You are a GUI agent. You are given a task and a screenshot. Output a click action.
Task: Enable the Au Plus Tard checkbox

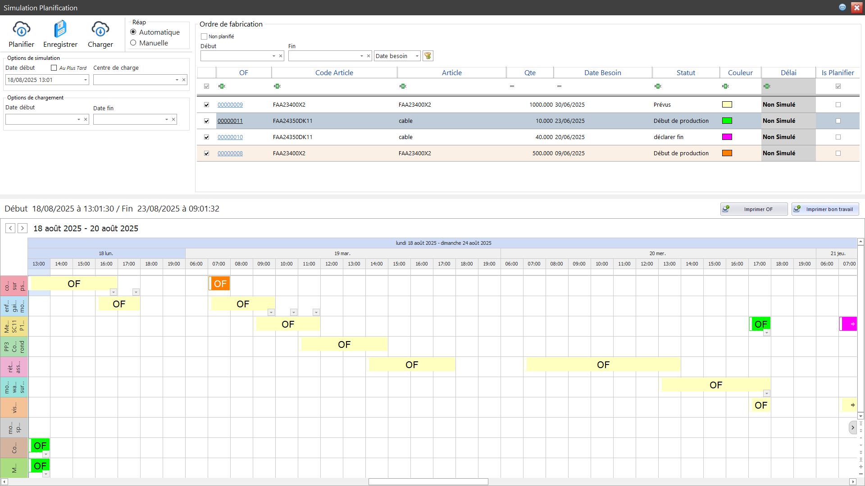point(54,68)
